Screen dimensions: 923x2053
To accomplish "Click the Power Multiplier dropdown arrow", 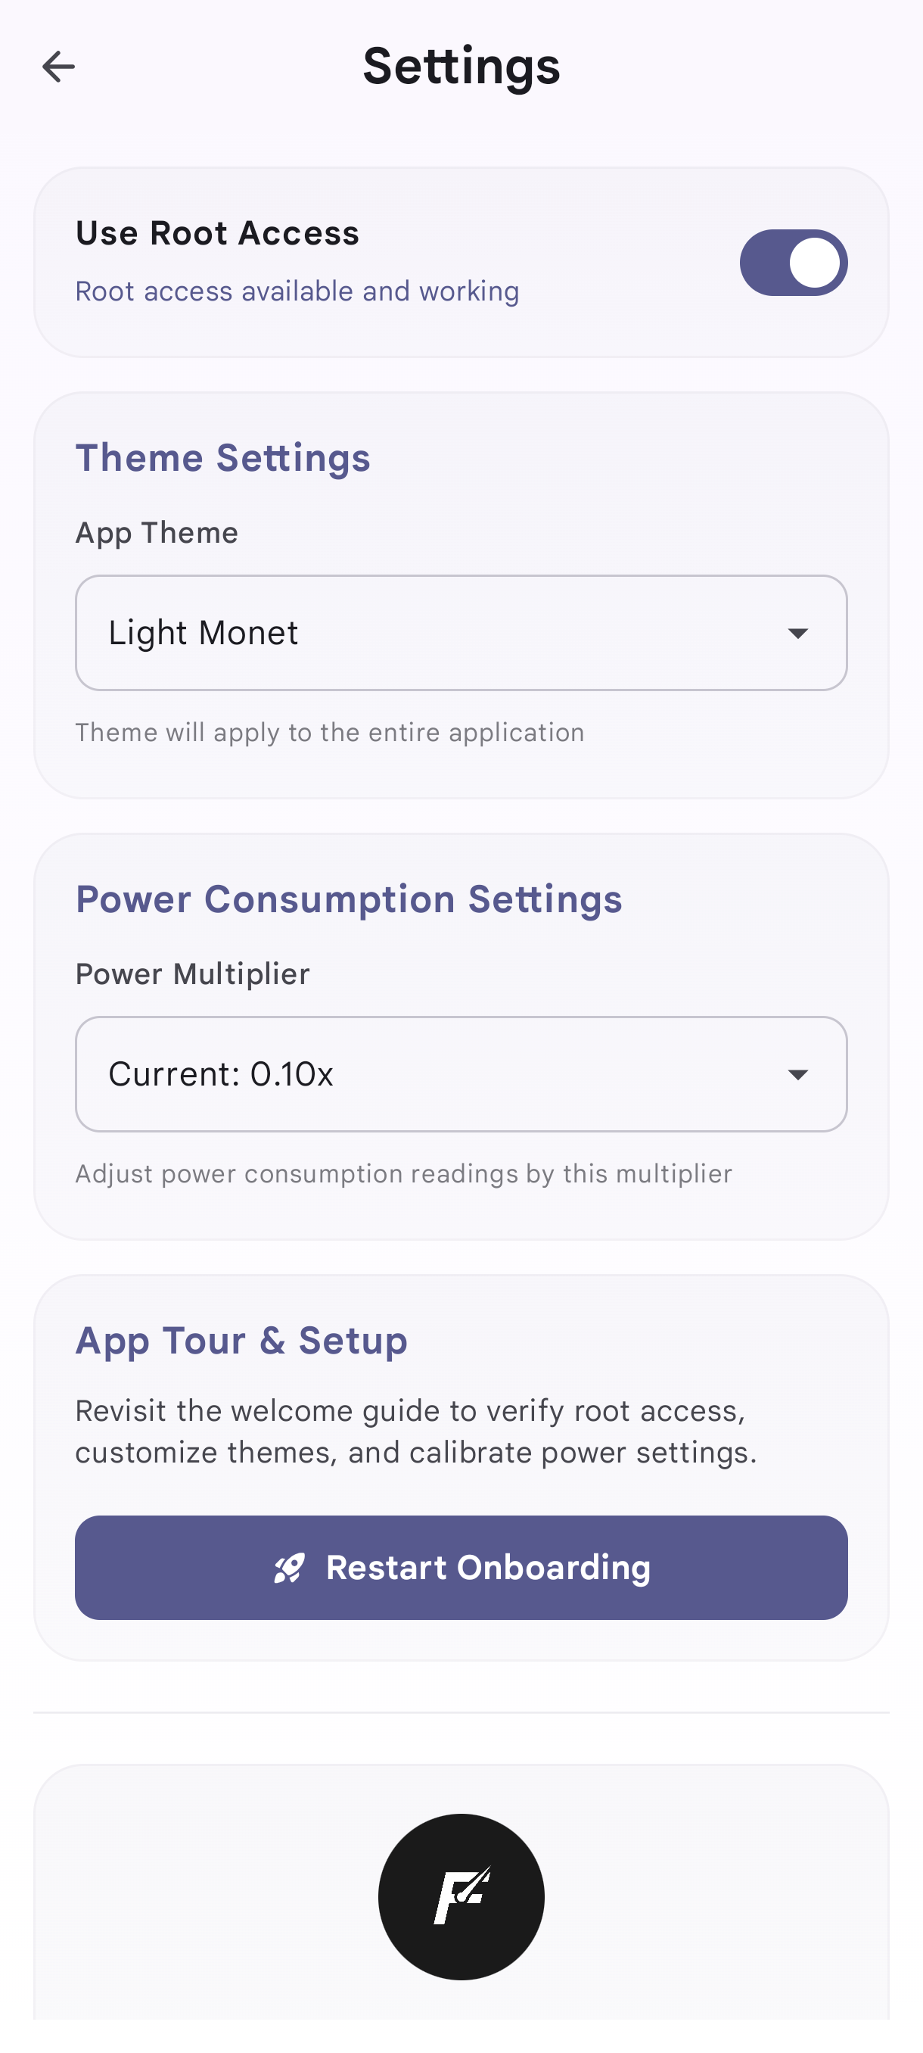I will coord(797,1075).
